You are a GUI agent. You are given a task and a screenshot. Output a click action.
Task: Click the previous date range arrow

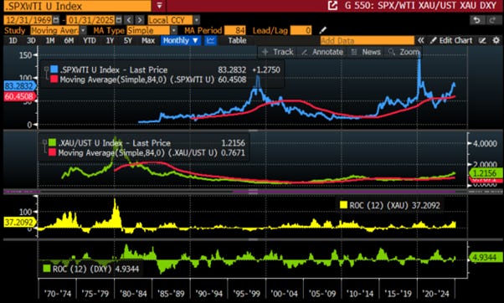click(129, 20)
